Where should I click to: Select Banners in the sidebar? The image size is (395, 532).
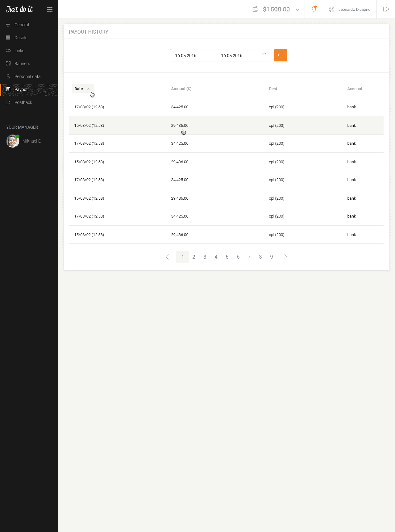pyautogui.click(x=22, y=64)
